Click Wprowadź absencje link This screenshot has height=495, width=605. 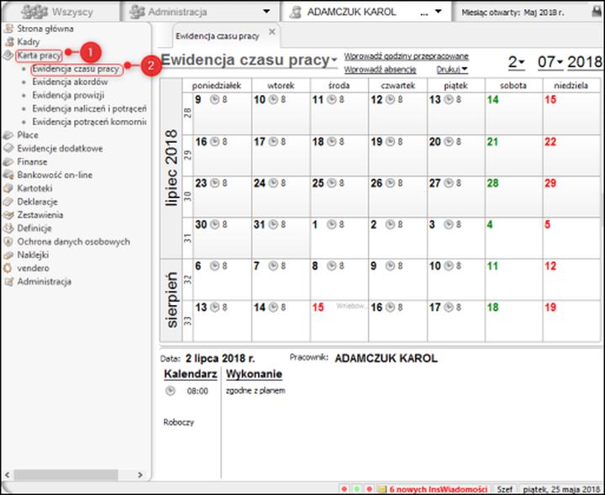point(380,69)
